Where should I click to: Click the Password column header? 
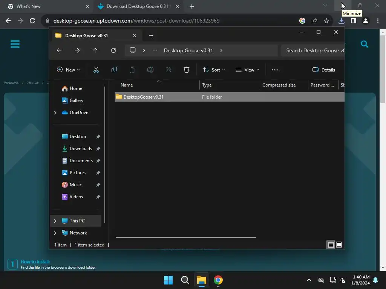323,85
